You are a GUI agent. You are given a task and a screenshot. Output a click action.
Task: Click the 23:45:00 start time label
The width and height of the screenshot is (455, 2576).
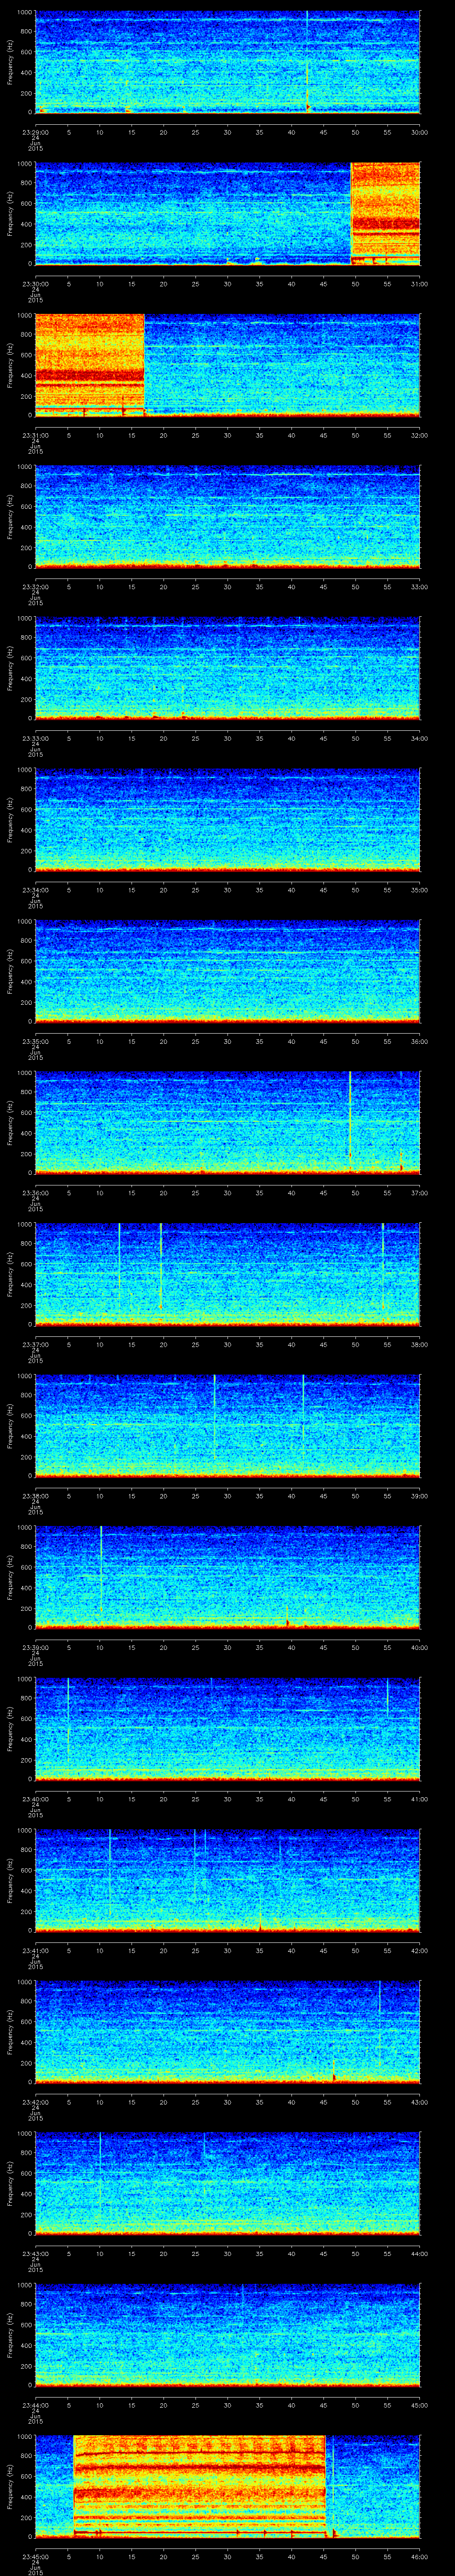point(35,2558)
